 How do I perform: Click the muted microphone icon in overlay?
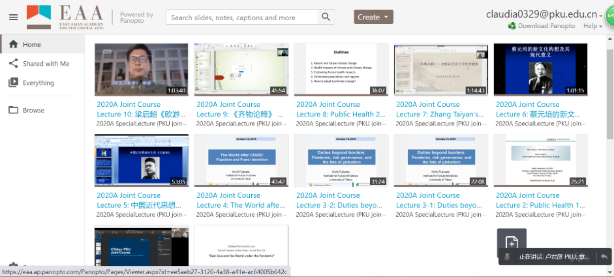[507, 257]
